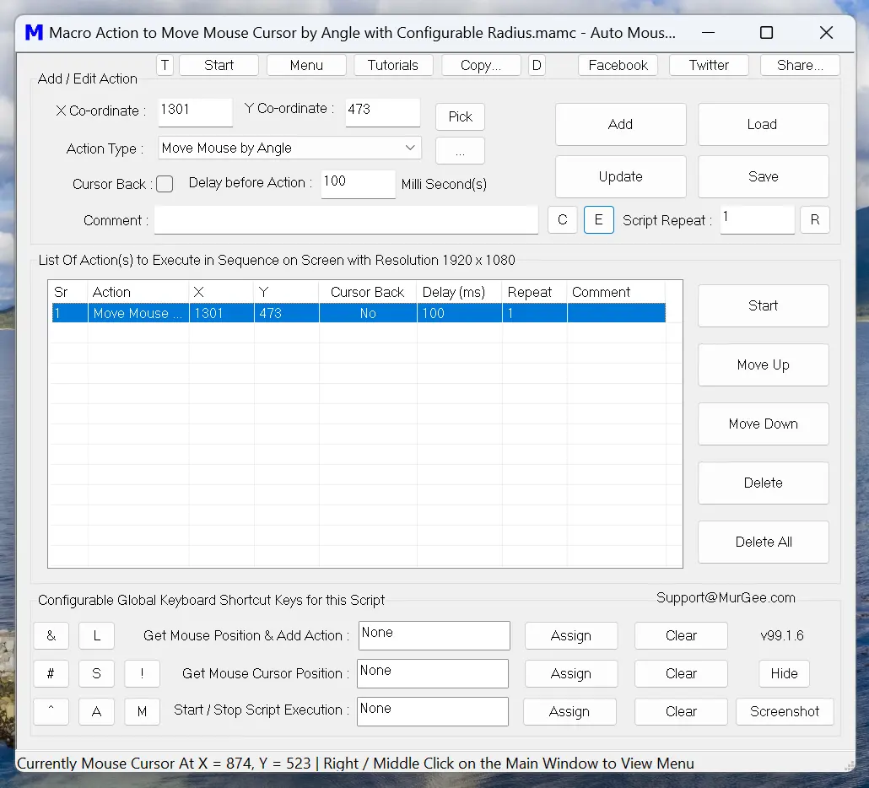Click the D icon next to Copy
This screenshot has width=869, height=788.
point(537,64)
